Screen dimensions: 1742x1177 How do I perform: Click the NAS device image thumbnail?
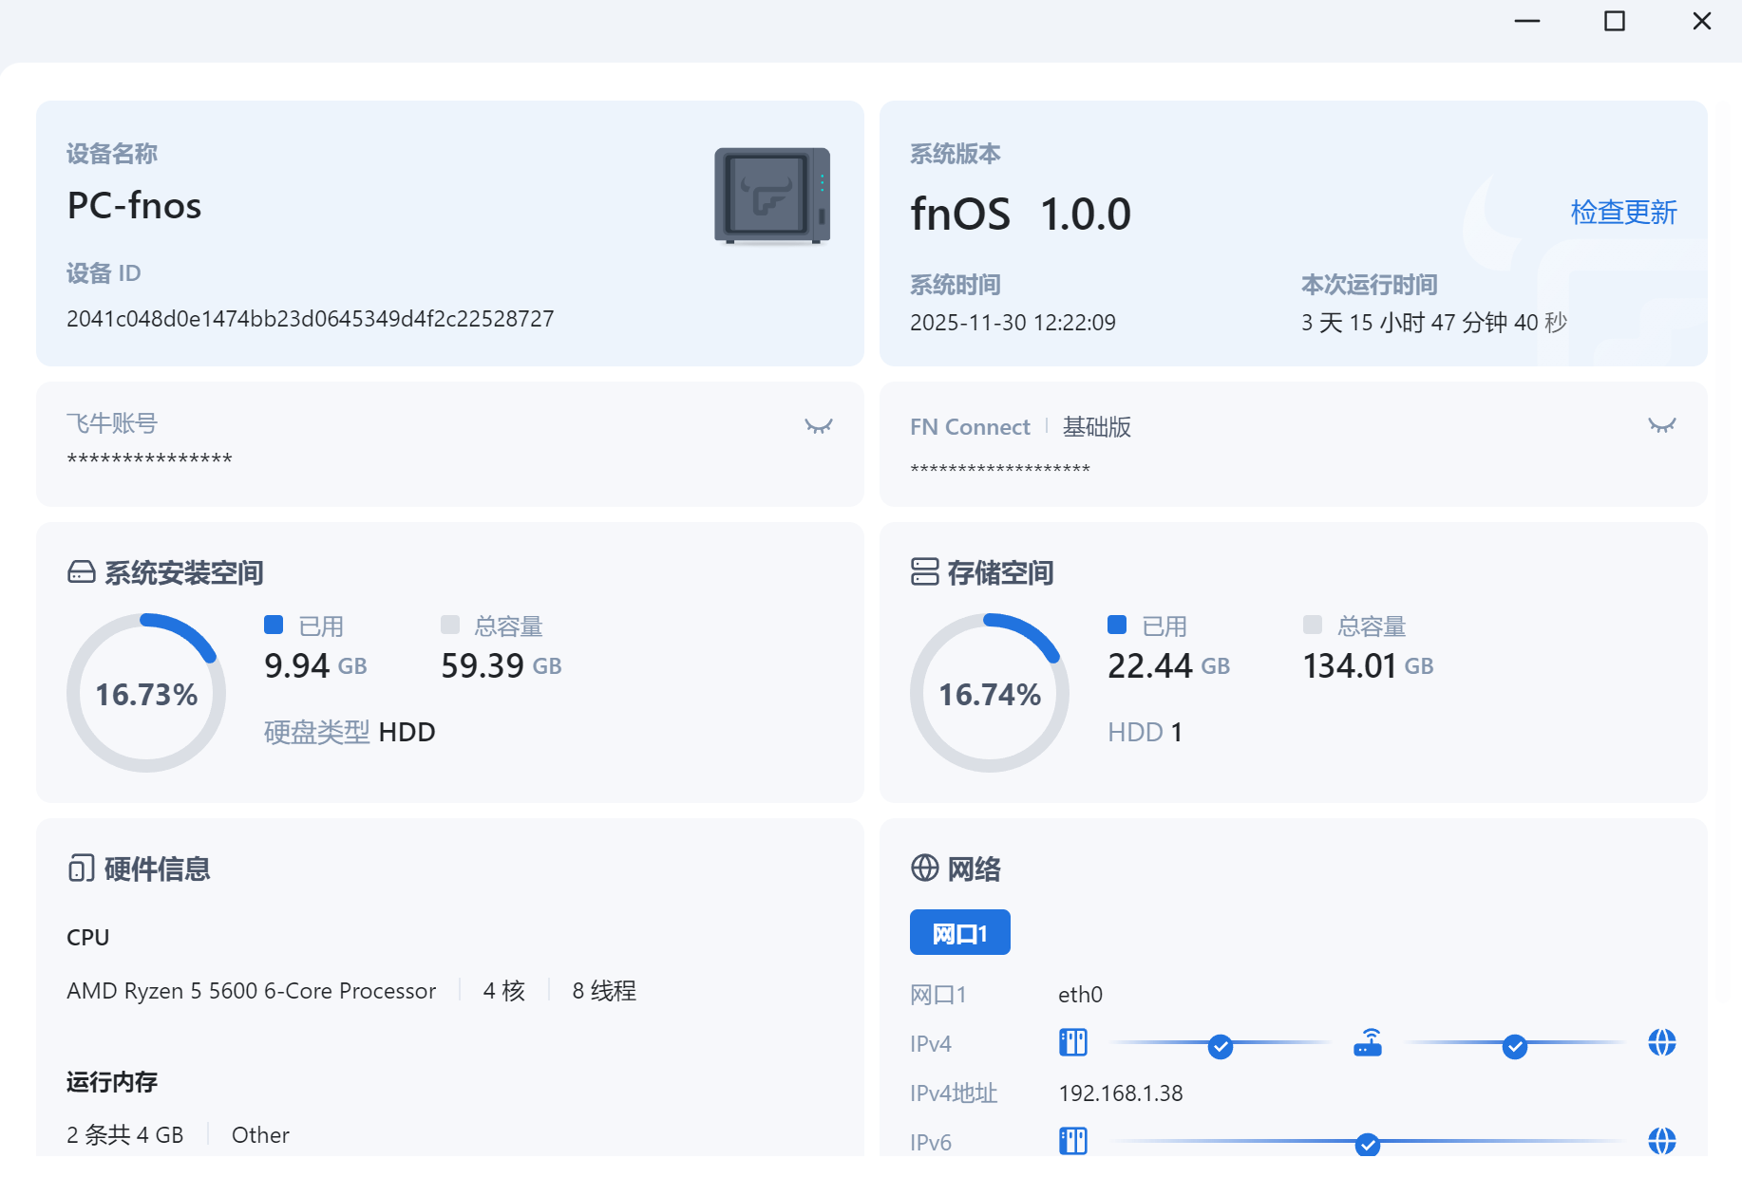(x=771, y=196)
